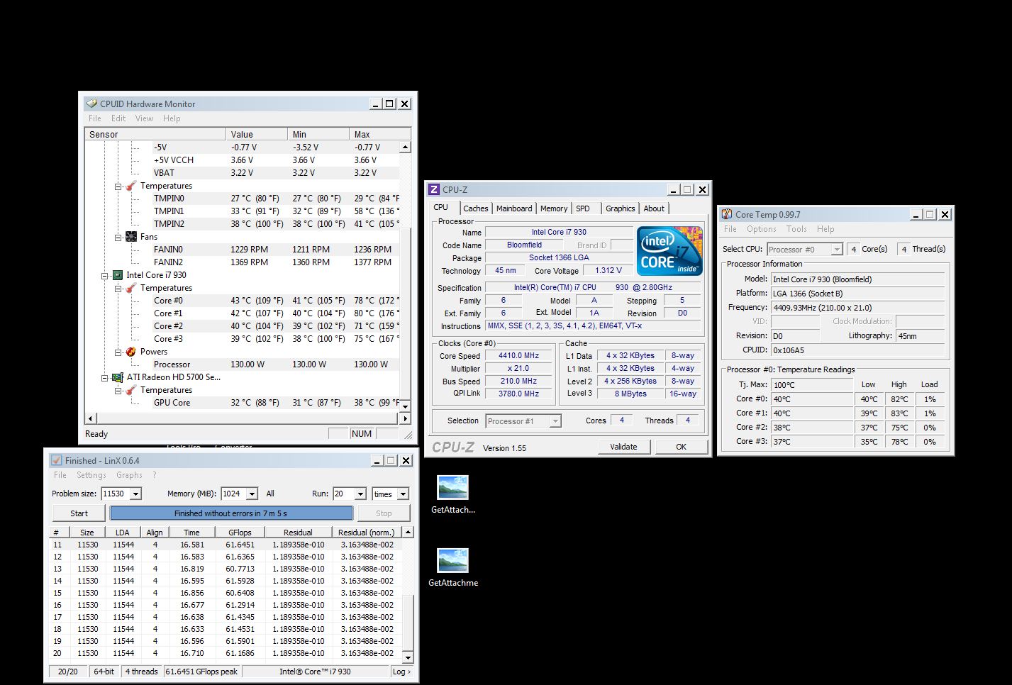Select the Core #0 row in Hardware Monitor
The height and width of the screenshot is (685, 1012).
[242, 301]
